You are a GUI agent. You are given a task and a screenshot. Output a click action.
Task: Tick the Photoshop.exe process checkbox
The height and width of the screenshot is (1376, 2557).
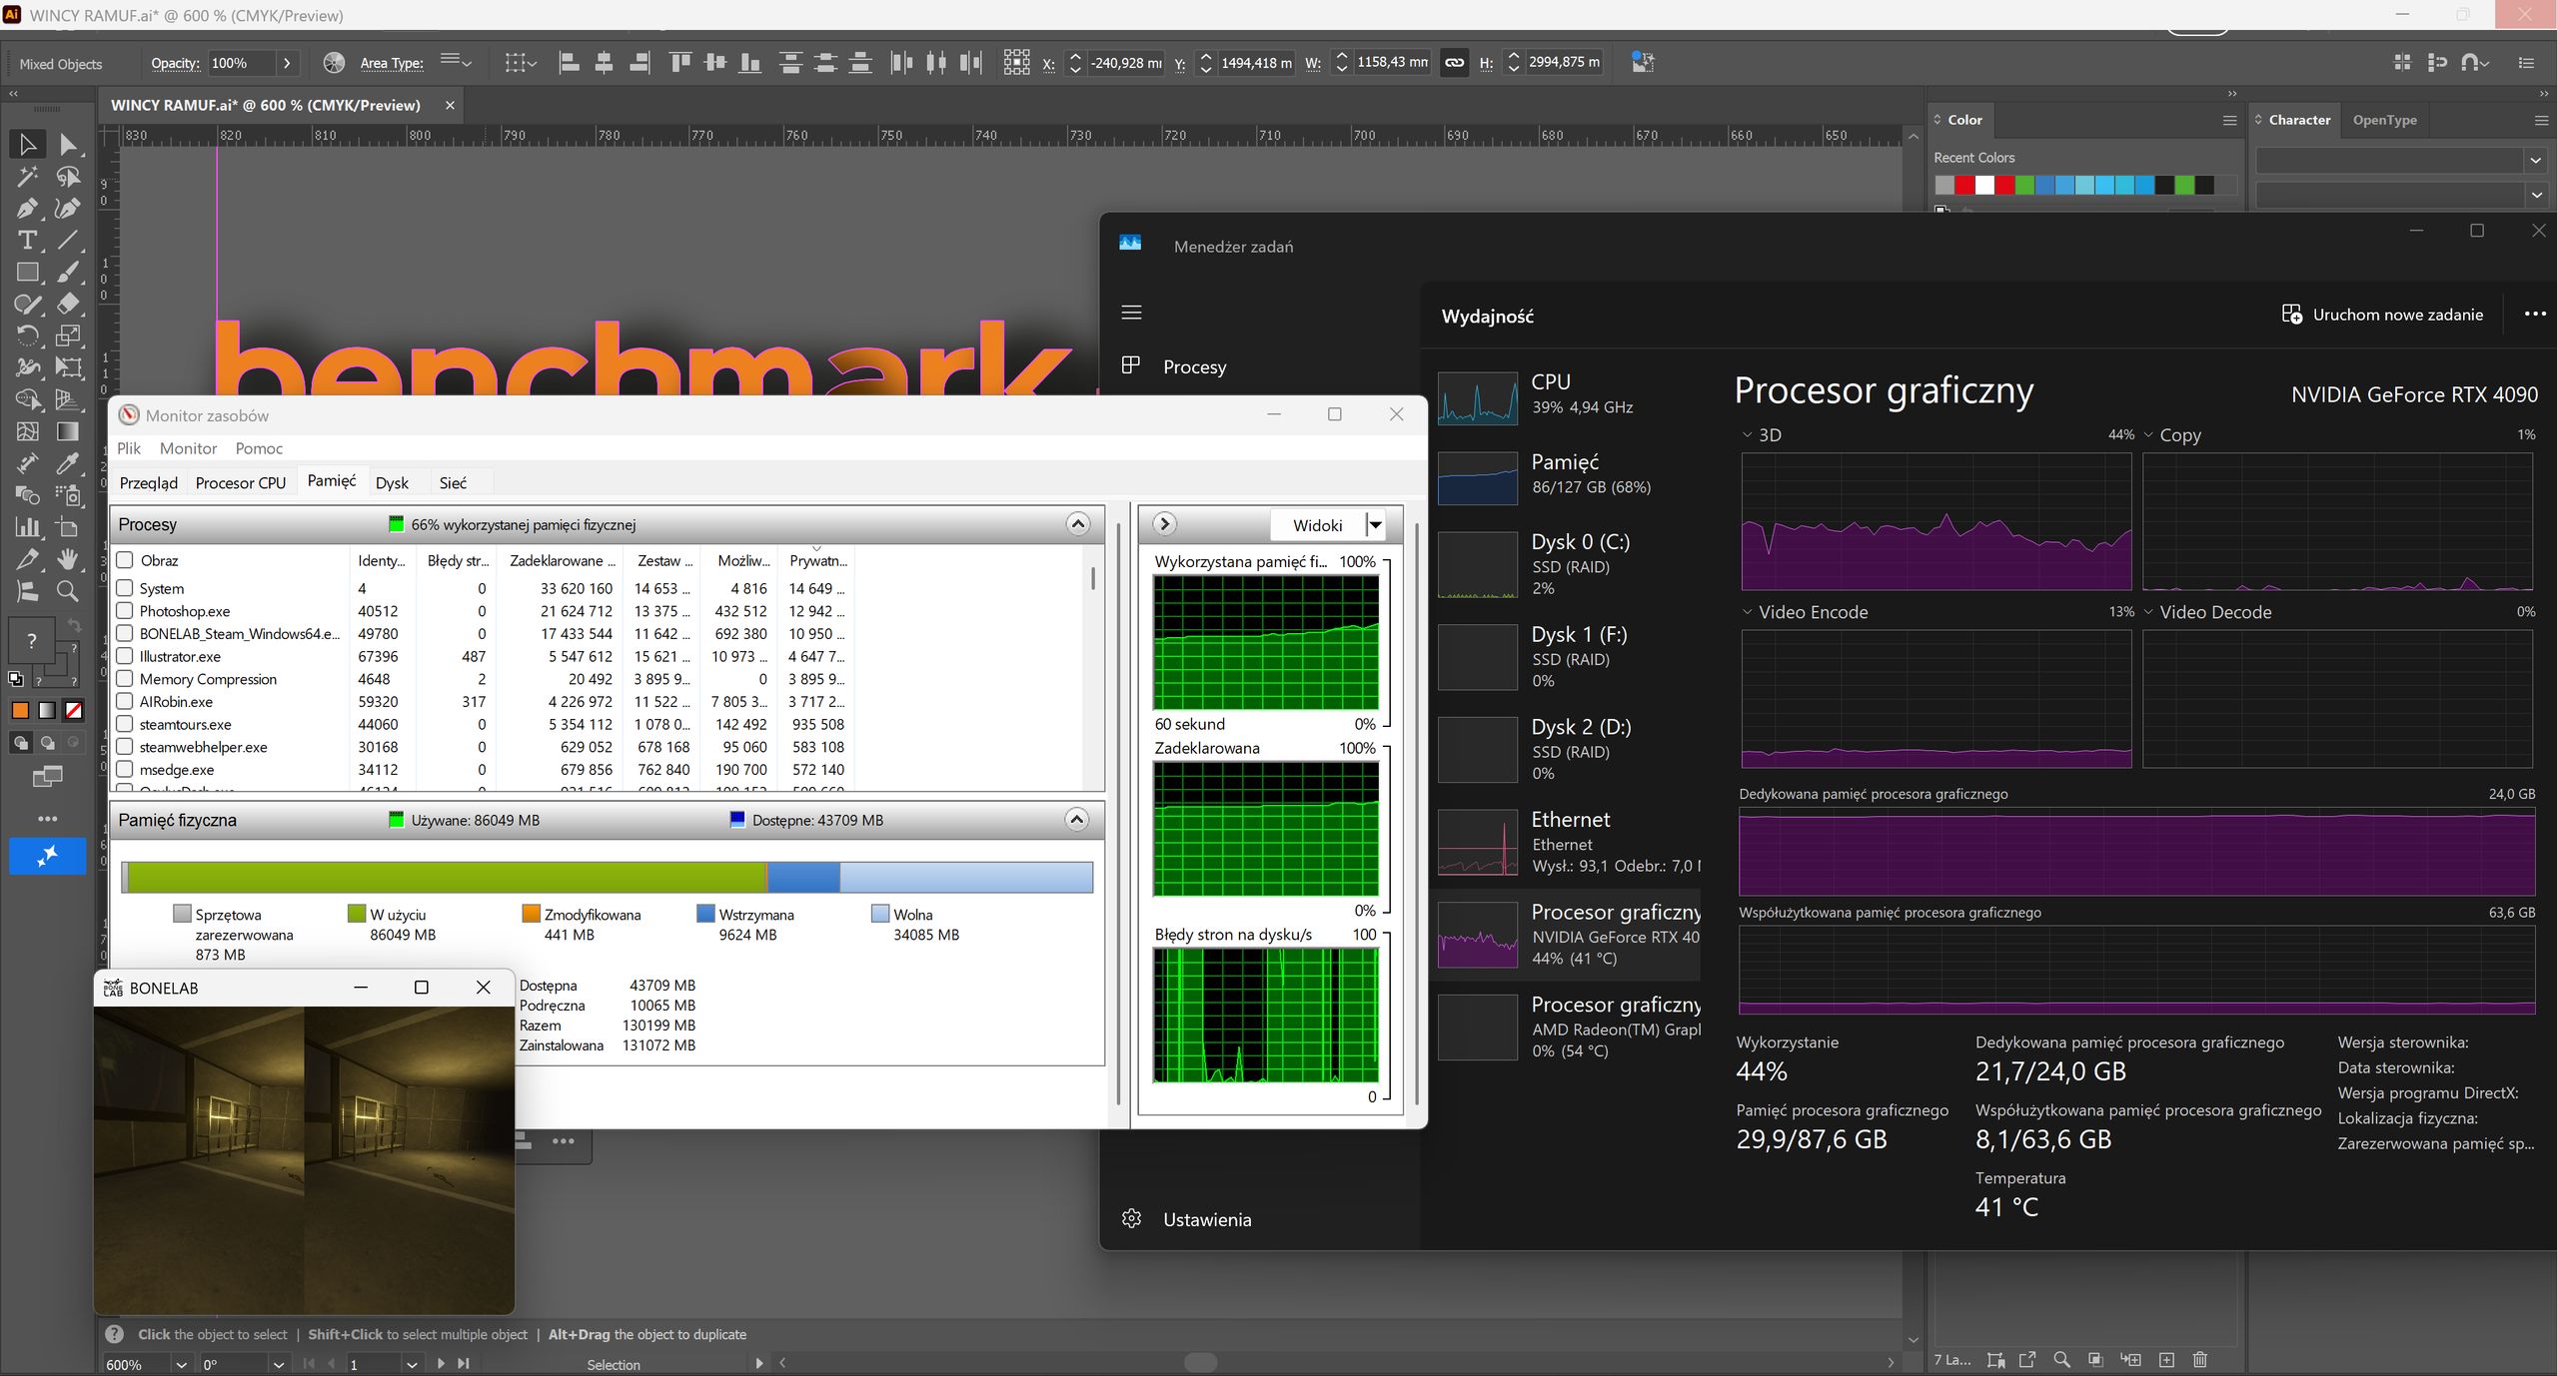[x=125, y=611]
